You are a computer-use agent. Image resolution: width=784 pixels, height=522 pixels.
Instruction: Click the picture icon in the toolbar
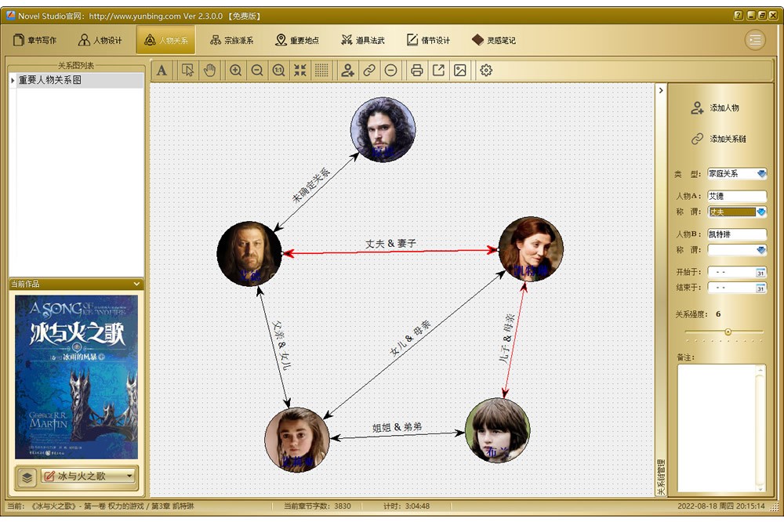[460, 71]
